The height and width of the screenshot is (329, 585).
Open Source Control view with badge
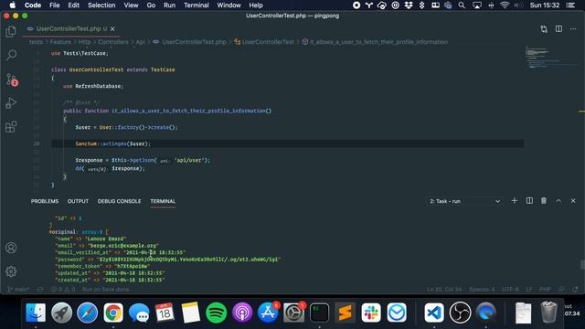coord(12,80)
